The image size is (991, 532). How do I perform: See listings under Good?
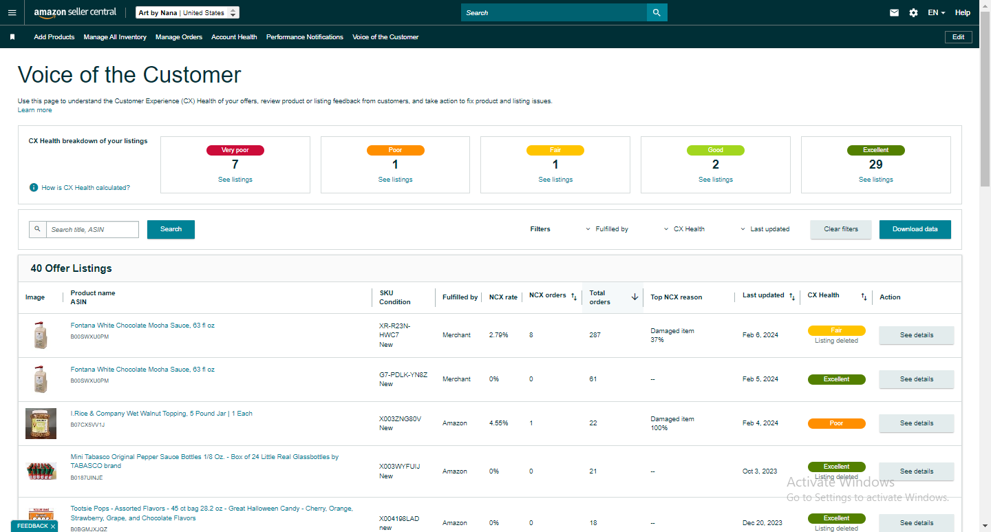click(x=716, y=180)
